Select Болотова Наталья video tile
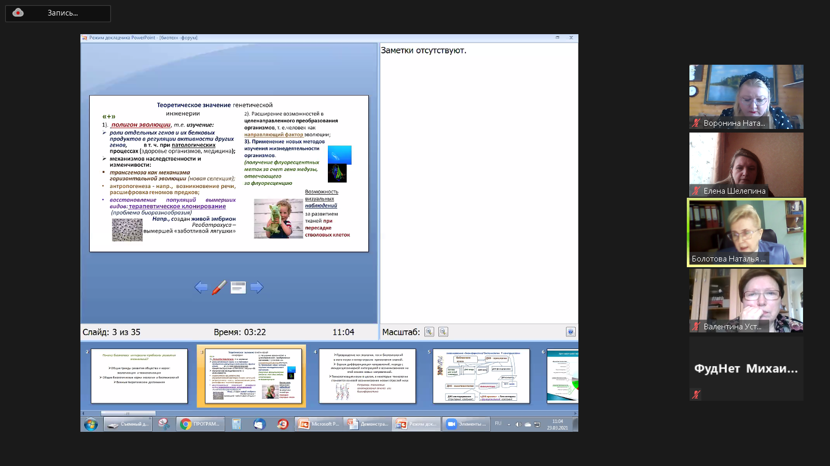The image size is (830, 466). pyautogui.click(x=746, y=232)
